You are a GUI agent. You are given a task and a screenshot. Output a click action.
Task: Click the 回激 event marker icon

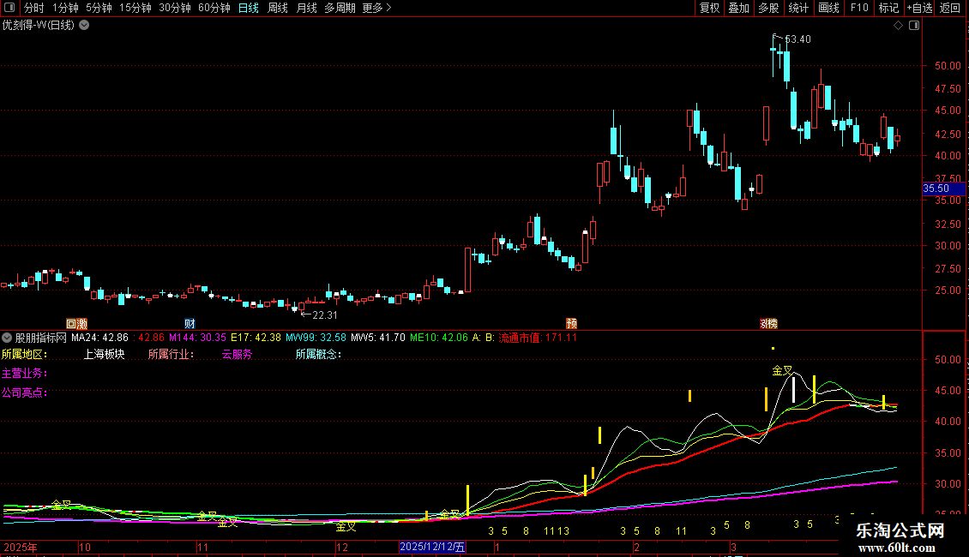(76, 324)
